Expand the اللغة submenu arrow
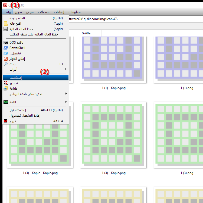Screen dimensions: 203x203 tap(66, 102)
